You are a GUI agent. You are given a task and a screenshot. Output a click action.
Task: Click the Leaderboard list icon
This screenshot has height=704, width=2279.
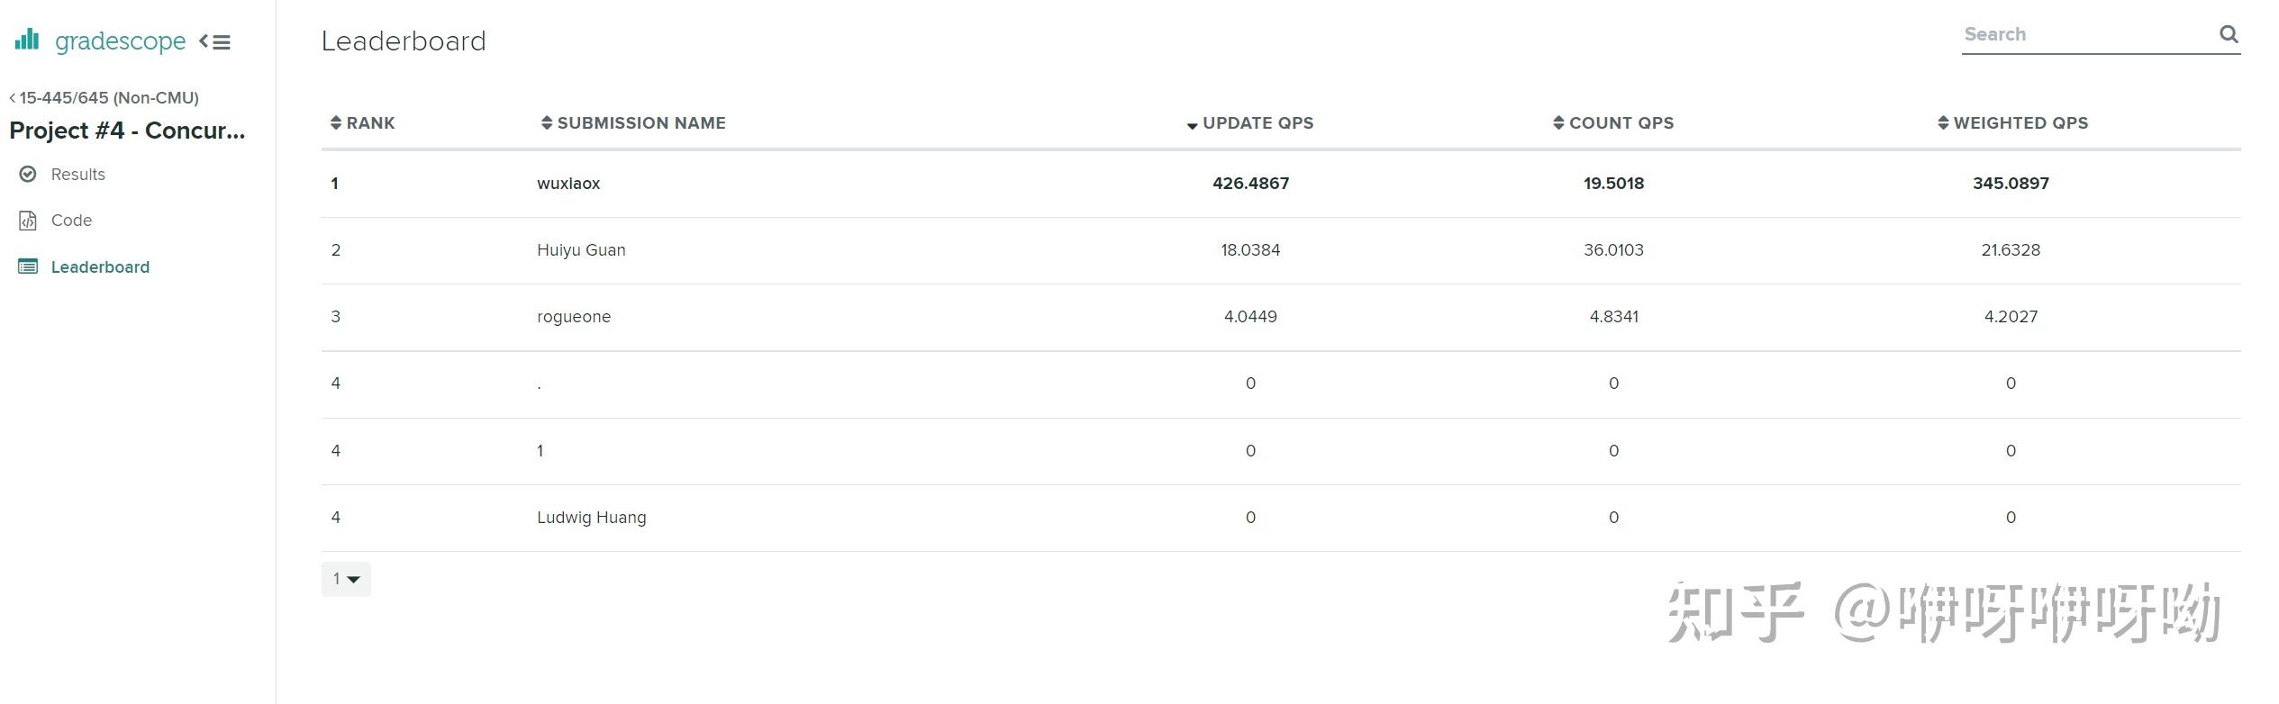(x=28, y=266)
